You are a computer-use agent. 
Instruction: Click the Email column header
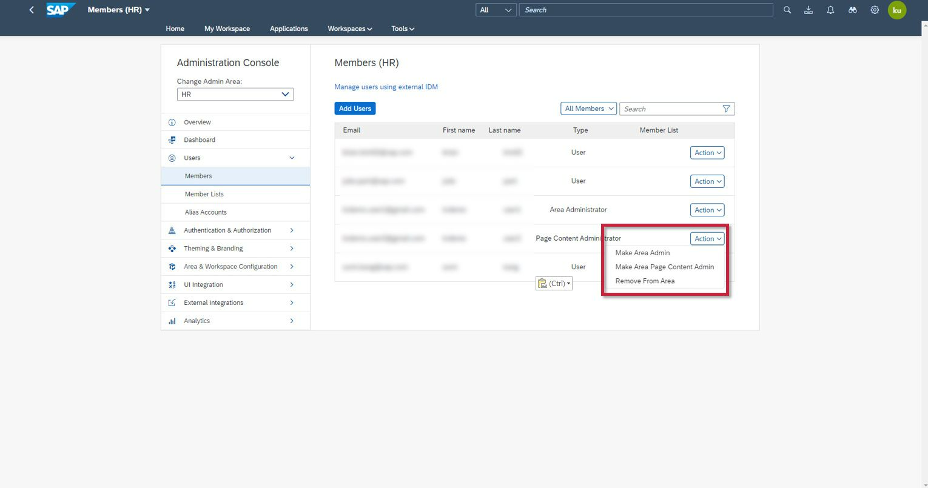pos(352,130)
